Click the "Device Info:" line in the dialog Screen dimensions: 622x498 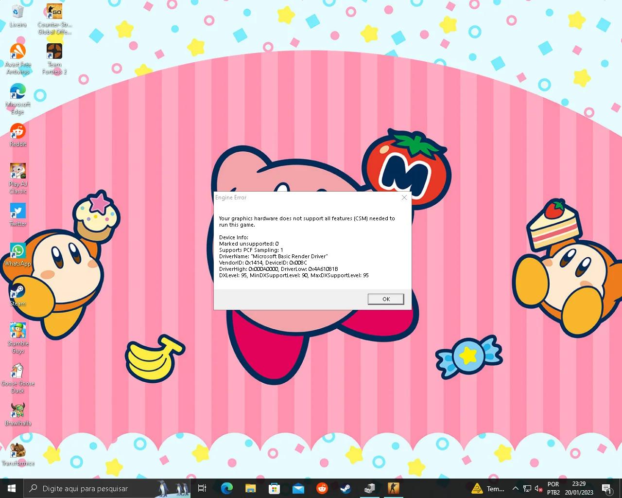tap(234, 237)
